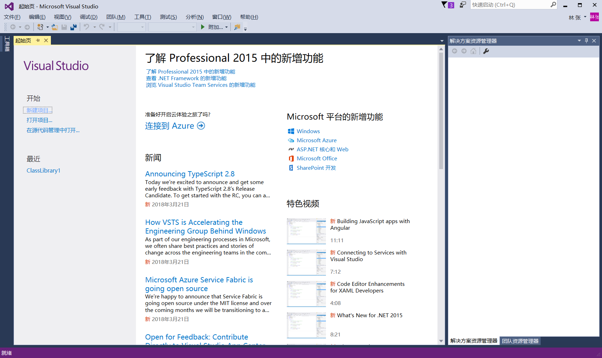Expand the 林 张 account dropdown

point(585,17)
